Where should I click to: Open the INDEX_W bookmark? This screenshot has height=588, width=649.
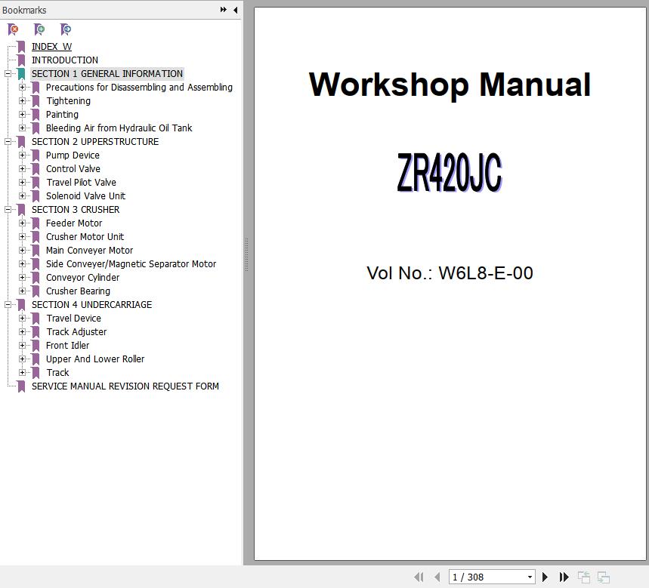(51, 47)
